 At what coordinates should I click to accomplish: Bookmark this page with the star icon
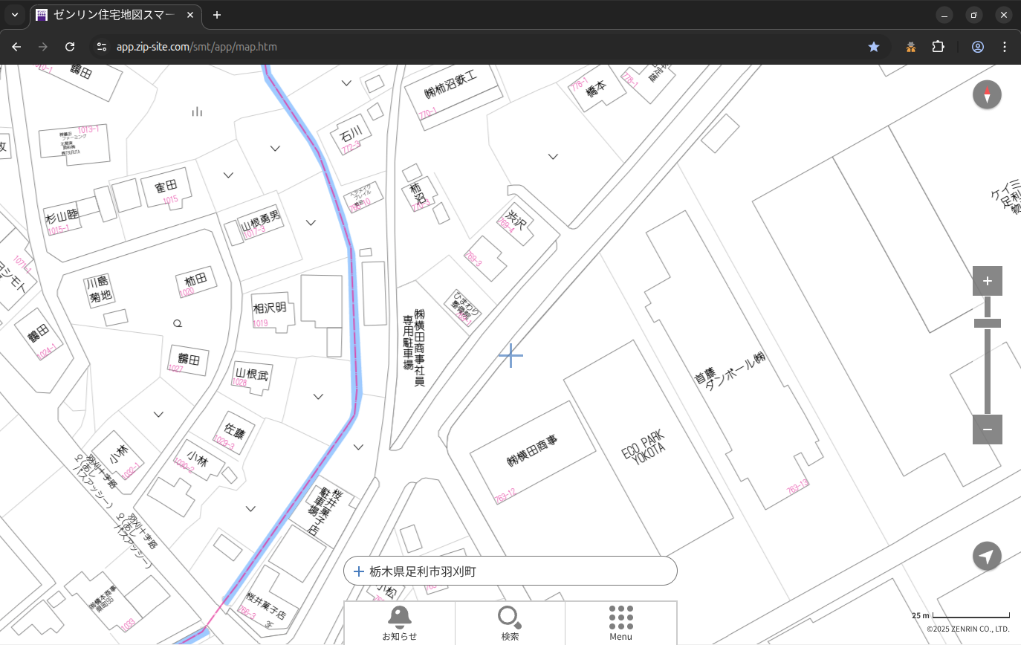[x=874, y=47]
